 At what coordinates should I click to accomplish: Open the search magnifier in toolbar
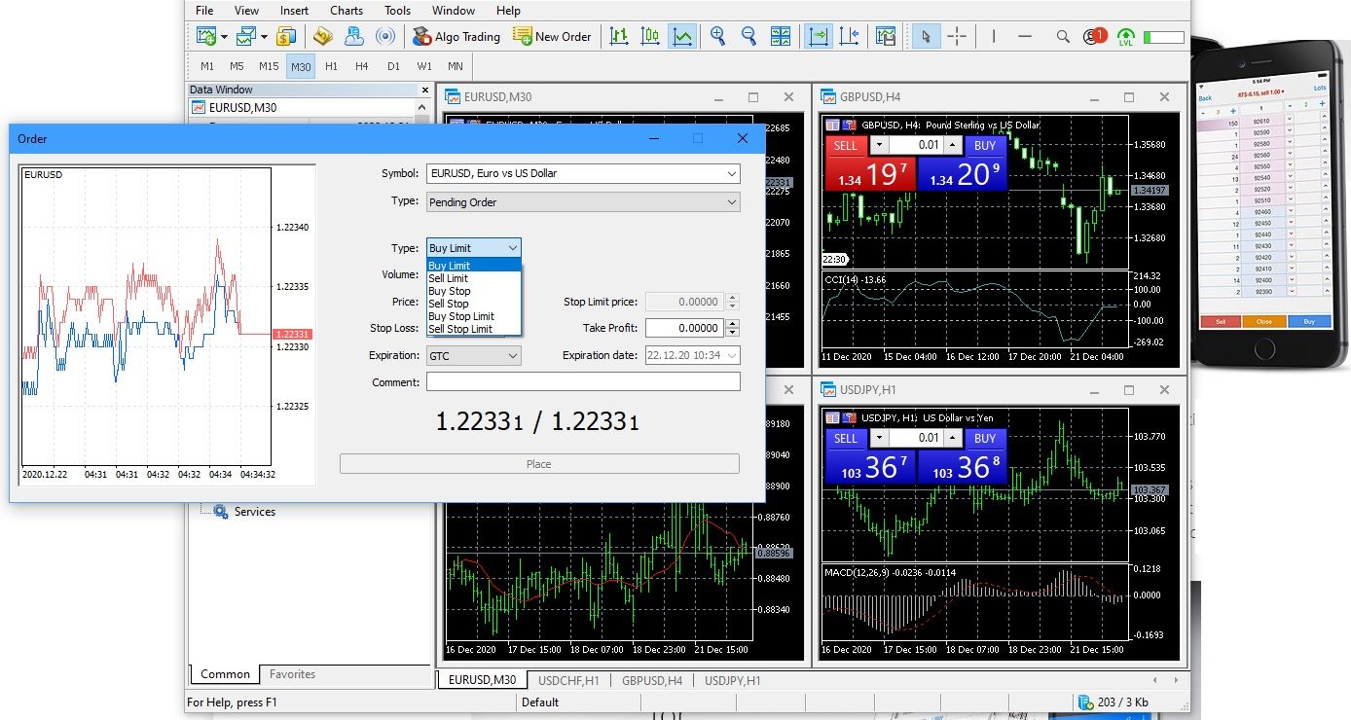coord(1063,36)
